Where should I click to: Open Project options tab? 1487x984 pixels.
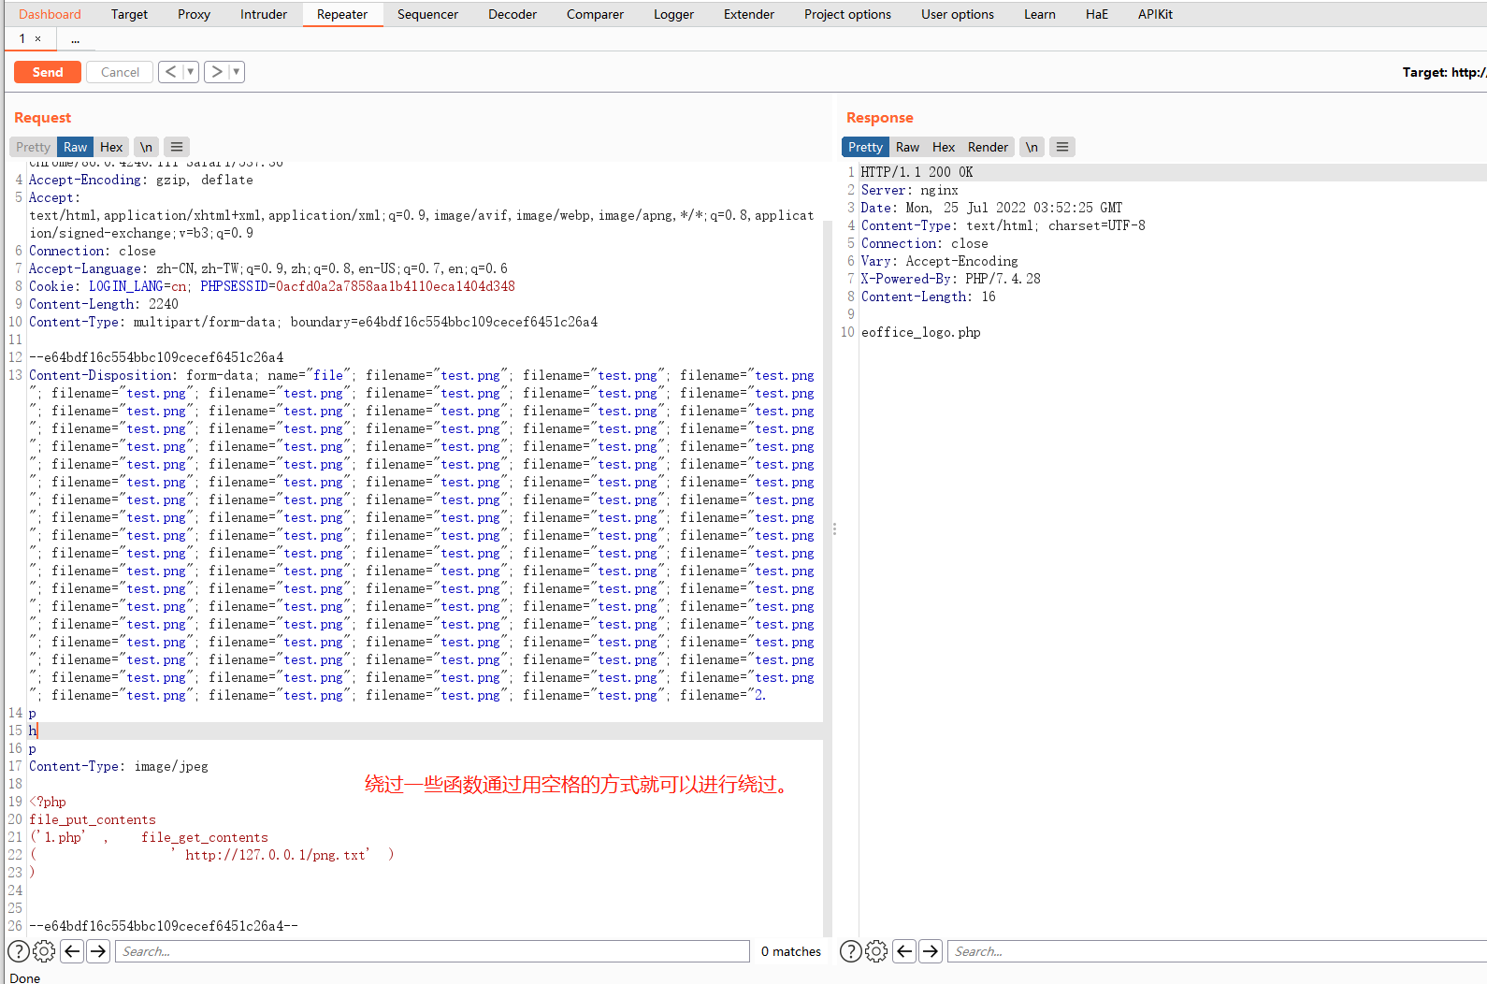point(847,14)
